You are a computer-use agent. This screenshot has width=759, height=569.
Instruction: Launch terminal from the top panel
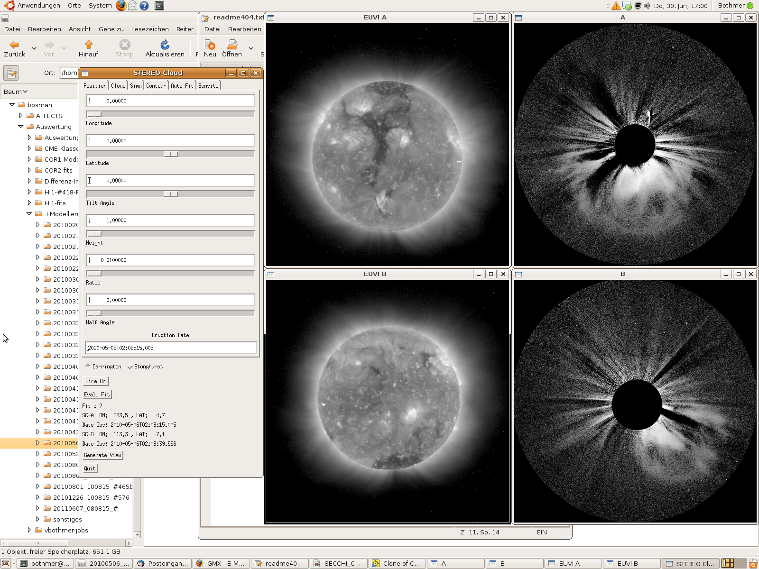click(x=159, y=6)
